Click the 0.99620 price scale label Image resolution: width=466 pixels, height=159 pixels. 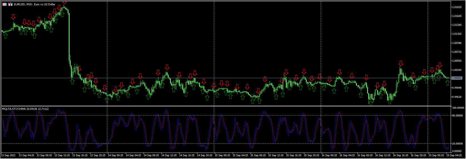(x=457, y=97)
